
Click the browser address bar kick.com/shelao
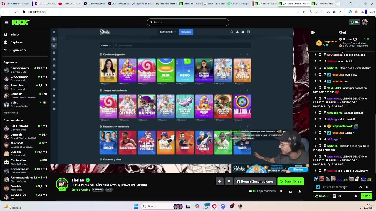[37, 12]
